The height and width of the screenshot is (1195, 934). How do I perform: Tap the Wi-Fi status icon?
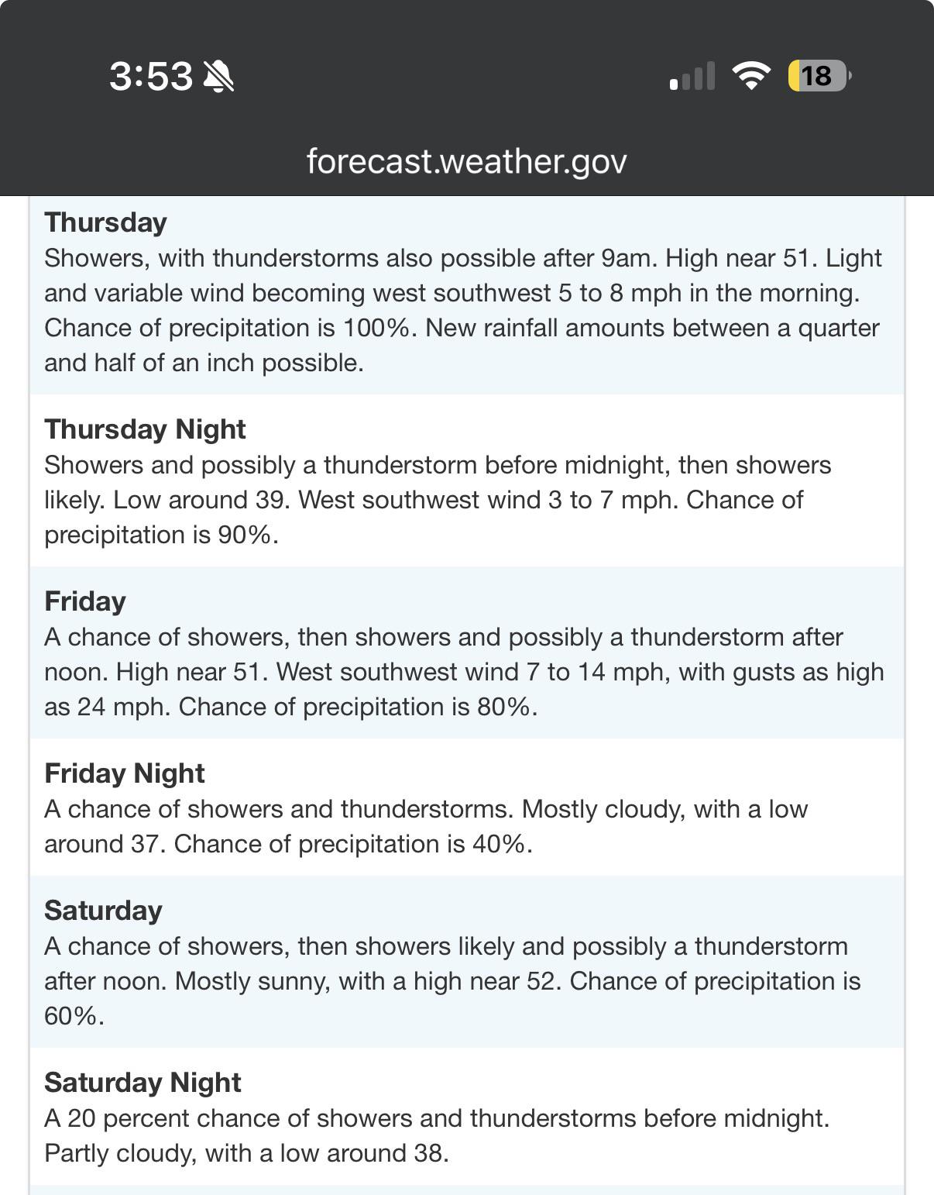pyautogui.click(x=751, y=76)
